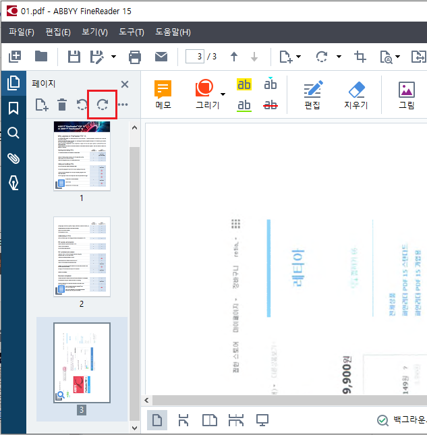This screenshot has height=435, width=427.
Task: Expand the rotate pages dropdown arrow
Action: [x=339, y=57]
